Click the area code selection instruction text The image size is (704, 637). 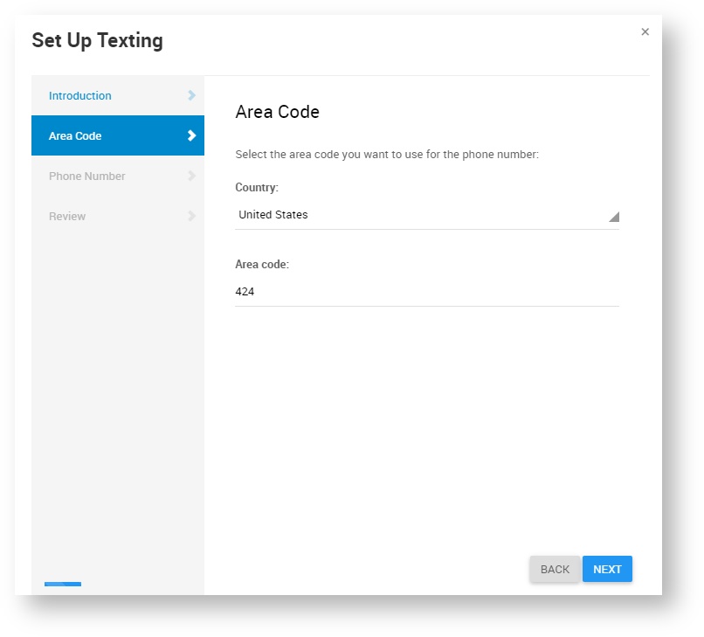(x=387, y=155)
